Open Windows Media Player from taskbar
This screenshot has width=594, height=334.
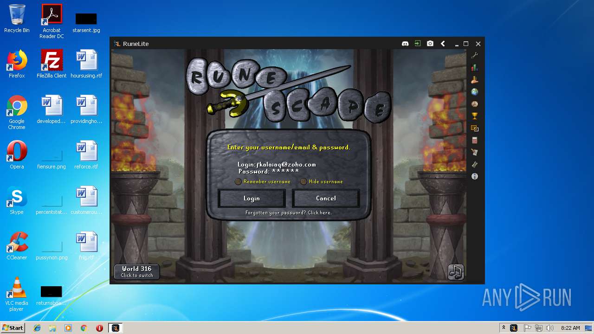click(x=68, y=328)
